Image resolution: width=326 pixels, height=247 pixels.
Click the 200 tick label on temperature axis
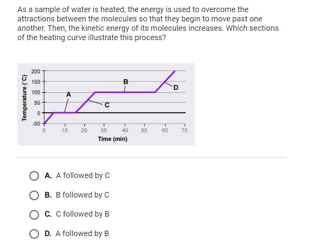click(36, 72)
